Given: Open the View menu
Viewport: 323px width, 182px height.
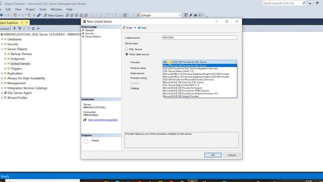Looking at the screenshot, I should (18, 9).
